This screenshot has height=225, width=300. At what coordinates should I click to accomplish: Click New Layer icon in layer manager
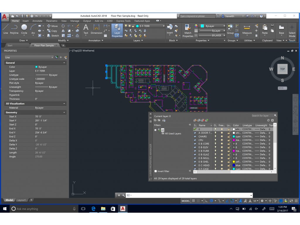[195, 120]
